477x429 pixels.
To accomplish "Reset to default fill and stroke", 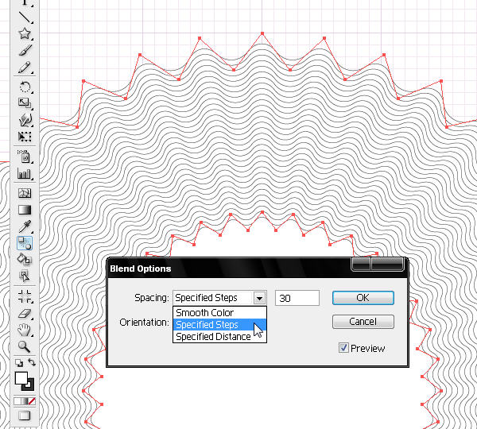I will coord(19,363).
